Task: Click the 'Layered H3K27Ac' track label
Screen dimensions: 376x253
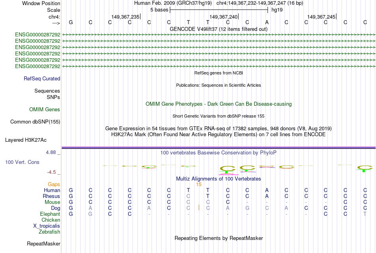Action: 26,140
